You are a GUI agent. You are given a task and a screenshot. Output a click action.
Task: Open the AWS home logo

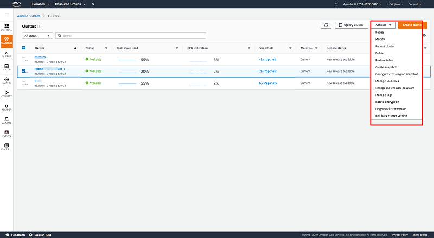click(17, 4)
